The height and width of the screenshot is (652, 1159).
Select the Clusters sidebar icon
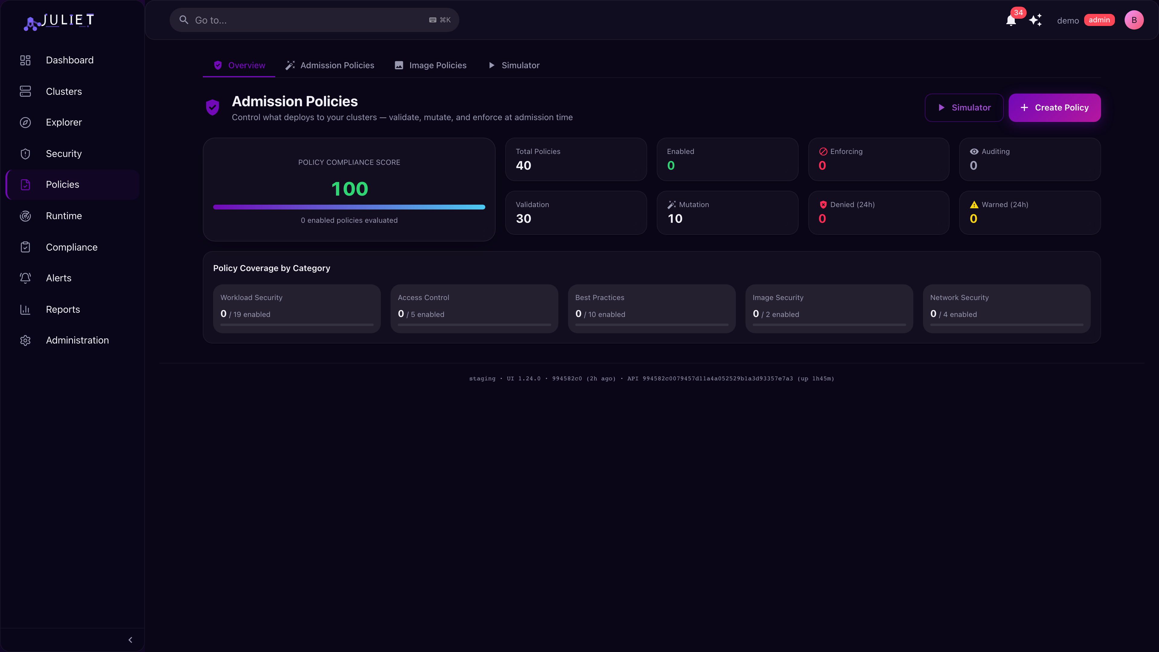25,91
